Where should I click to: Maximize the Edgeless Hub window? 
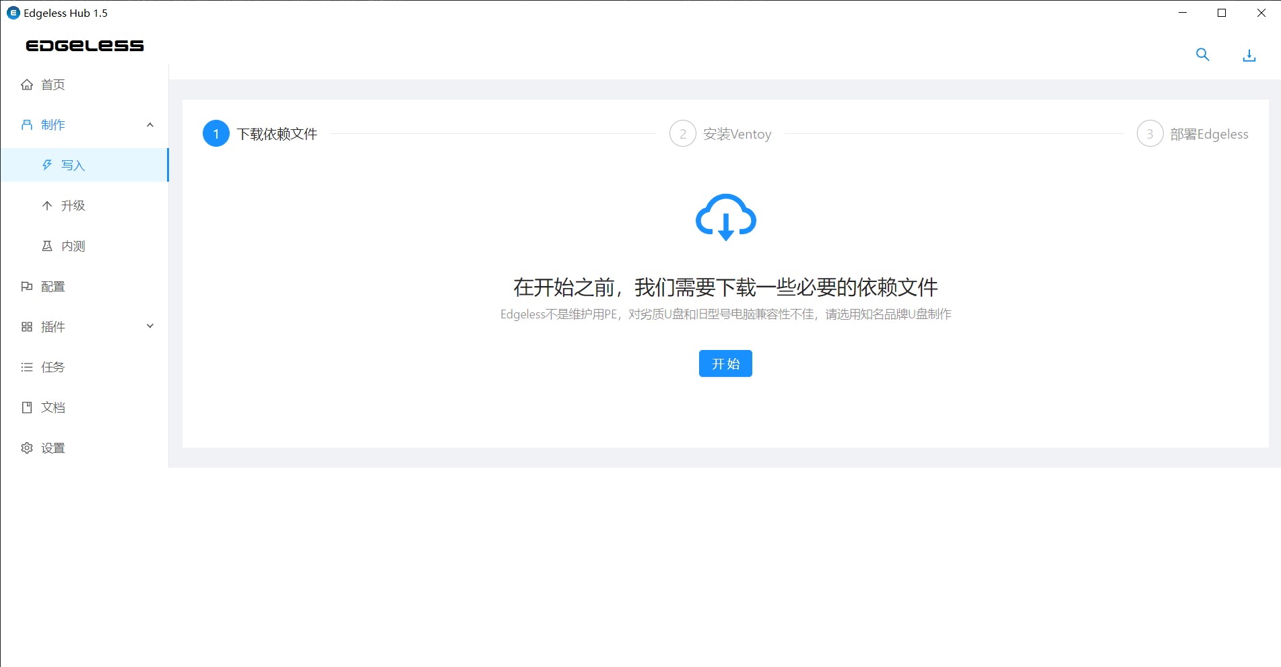[1222, 13]
